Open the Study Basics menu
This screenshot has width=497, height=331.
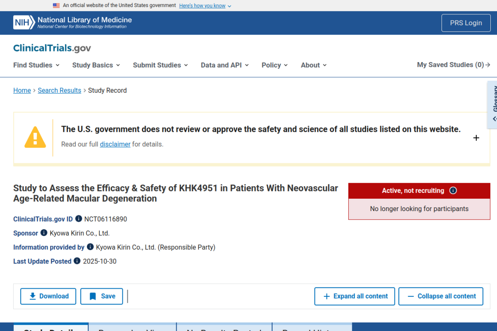click(x=96, y=65)
